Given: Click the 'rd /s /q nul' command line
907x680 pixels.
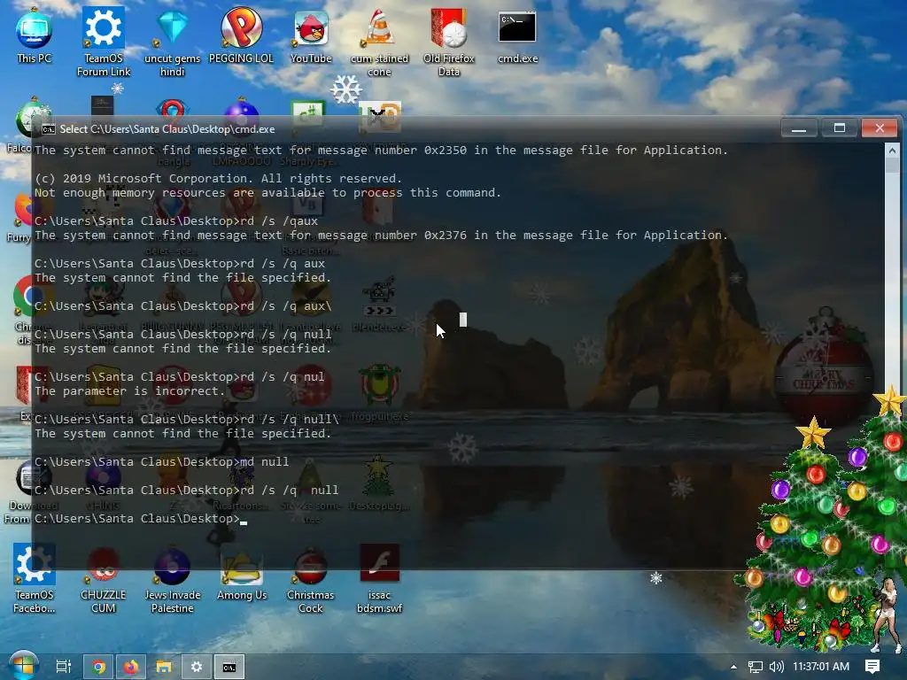Looking at the screenshot, I should coord(179,377).
